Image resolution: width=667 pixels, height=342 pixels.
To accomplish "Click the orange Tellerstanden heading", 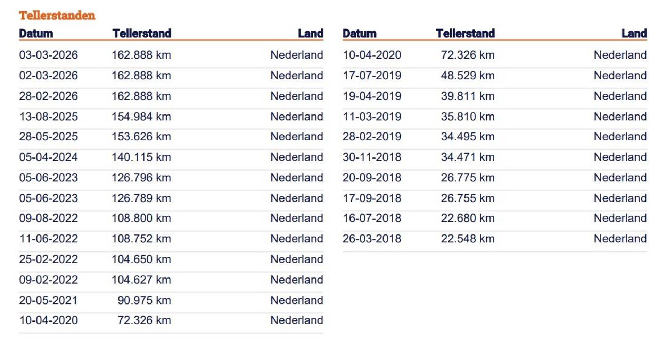I will [x=57, y=15].
